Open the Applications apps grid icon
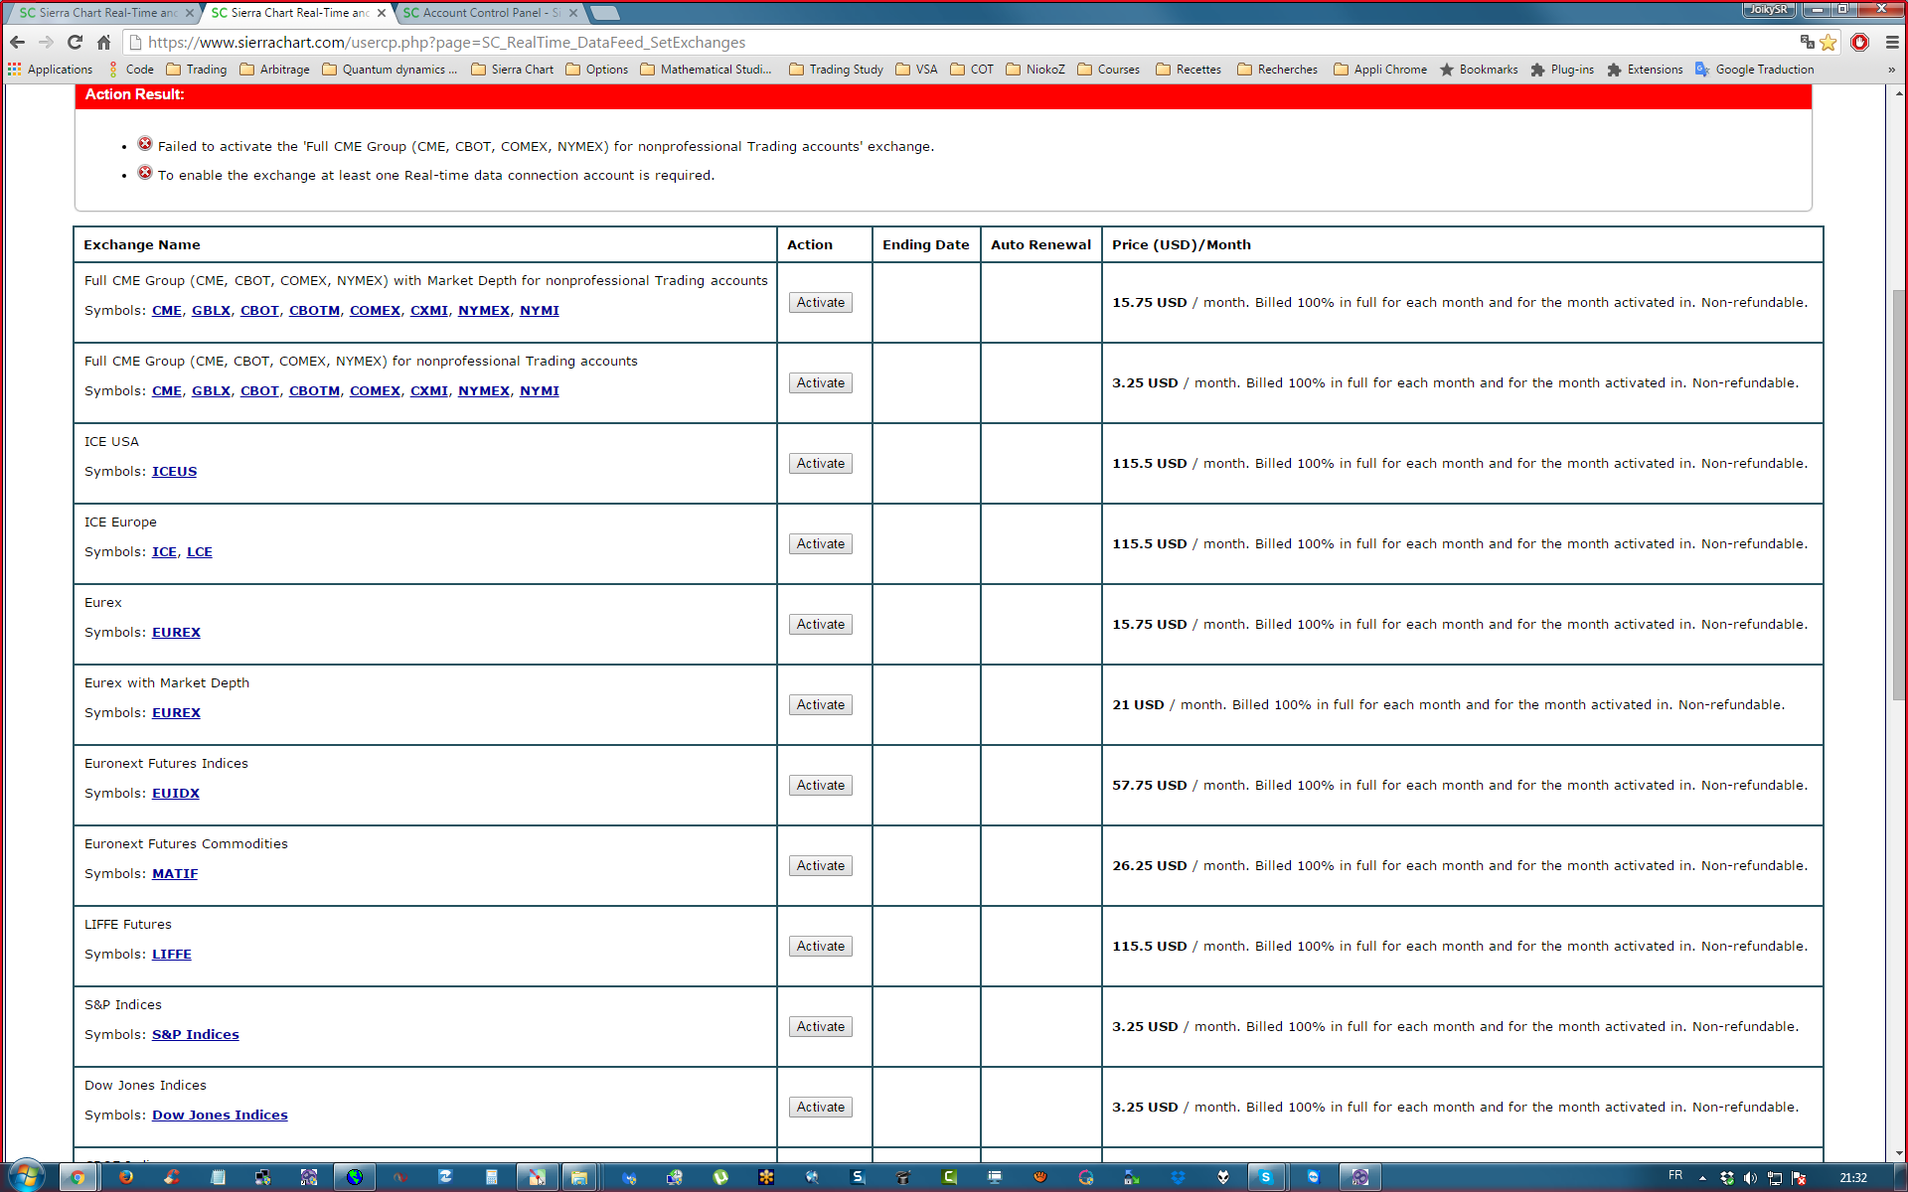 (x=14, y=70)
